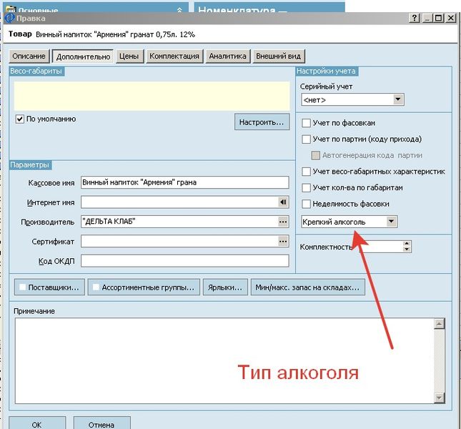The height and width of the screenshot is (429, 461).
Task: Switch to the Цены tab
Action: tap(129, 56)
